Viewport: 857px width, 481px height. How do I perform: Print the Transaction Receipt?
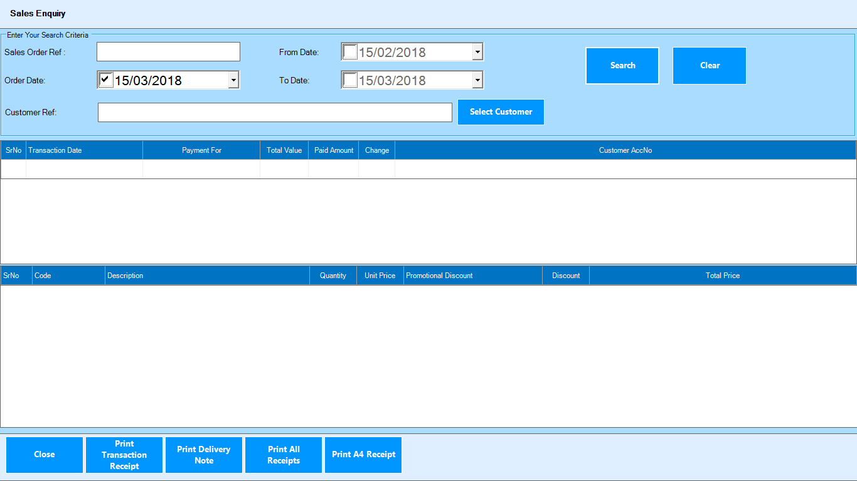(124, 455)
